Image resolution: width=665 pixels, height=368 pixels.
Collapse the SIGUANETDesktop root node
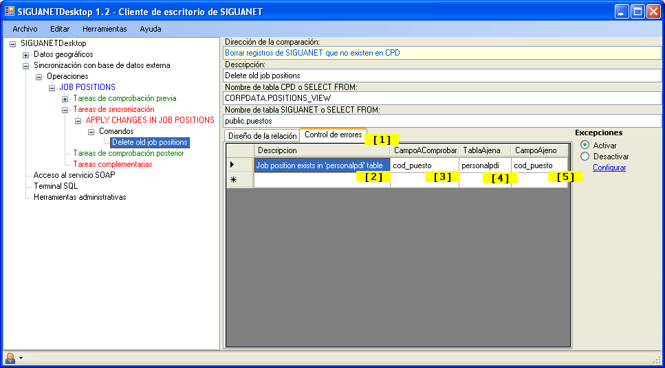click(13, 44)
